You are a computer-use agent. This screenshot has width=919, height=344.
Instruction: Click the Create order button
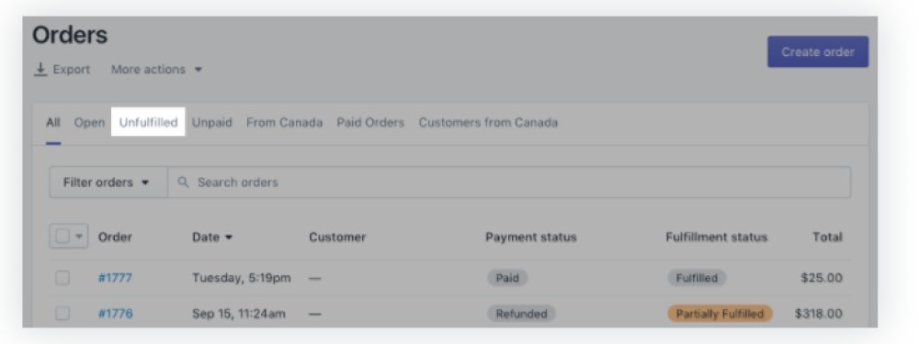click(818, 52)
